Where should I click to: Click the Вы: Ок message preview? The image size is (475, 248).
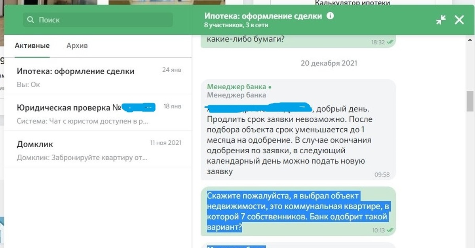pos(28,85)
